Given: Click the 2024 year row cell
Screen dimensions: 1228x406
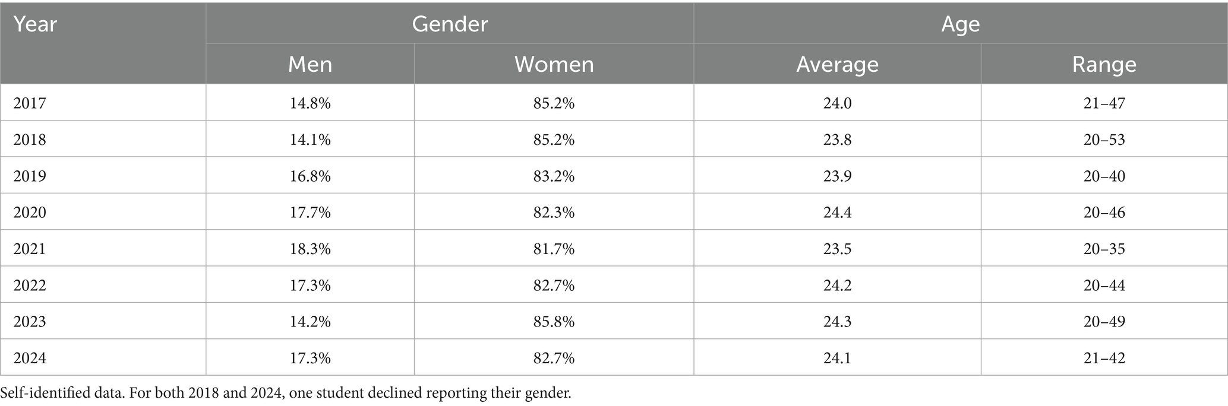Looking at the screenshot, I should point(30,358).
